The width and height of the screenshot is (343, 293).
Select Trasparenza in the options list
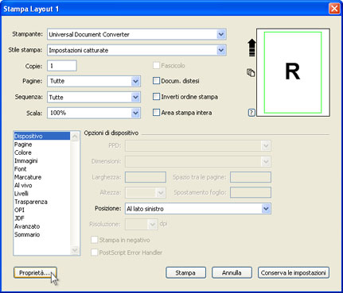point(31,202)
